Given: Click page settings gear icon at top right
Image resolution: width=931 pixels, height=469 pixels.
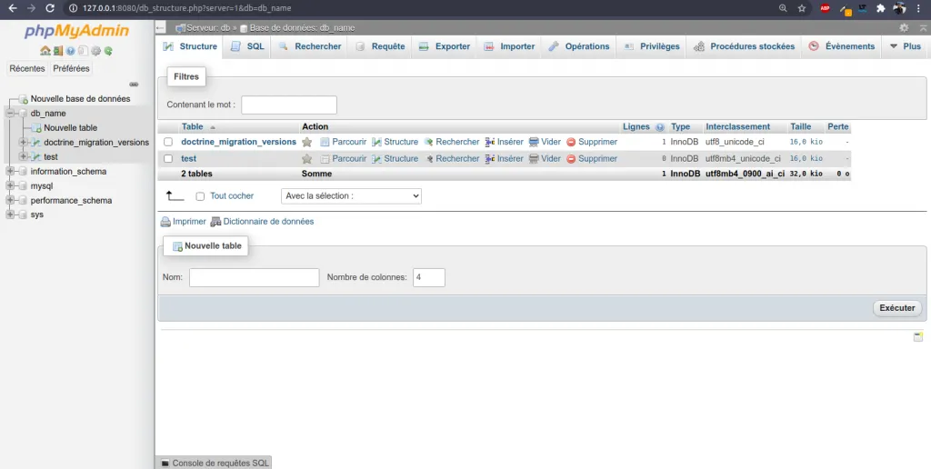Looking at the screenshot, I should pos(904,28).
